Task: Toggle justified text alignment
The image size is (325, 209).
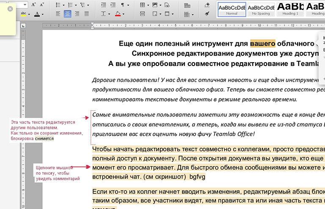Action: 87,14
